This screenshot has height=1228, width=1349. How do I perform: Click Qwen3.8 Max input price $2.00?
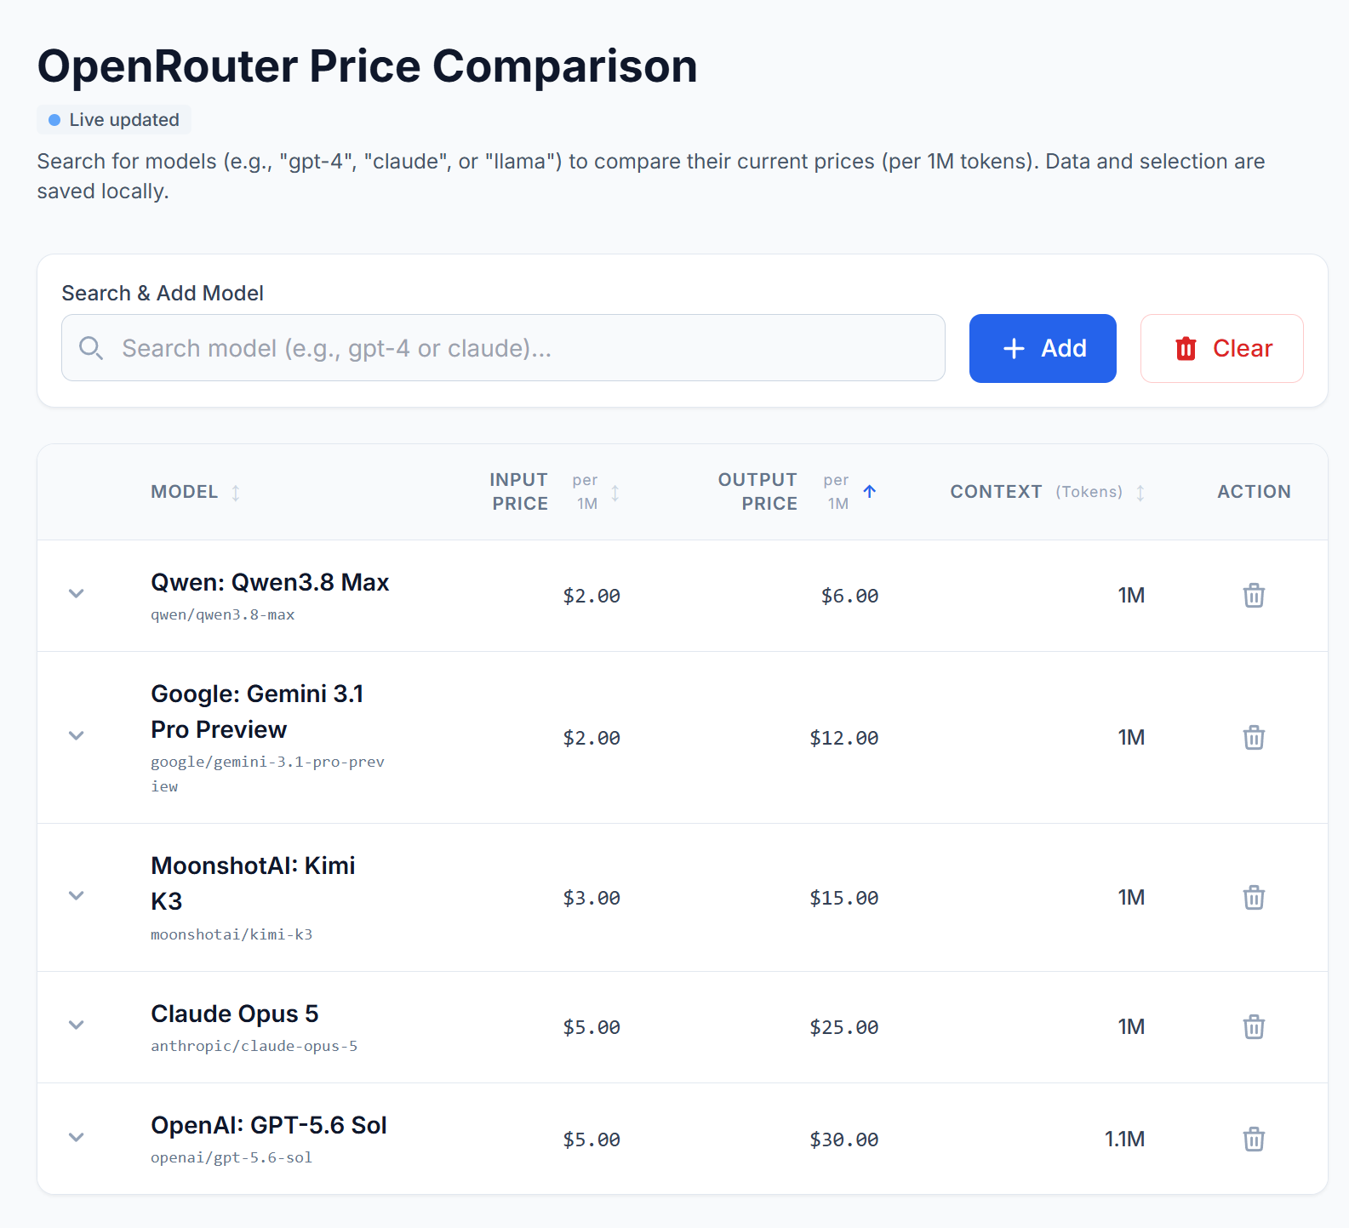coord(592,596)
